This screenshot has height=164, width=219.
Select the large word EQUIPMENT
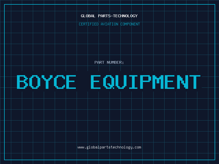click(x=145, y=82)
